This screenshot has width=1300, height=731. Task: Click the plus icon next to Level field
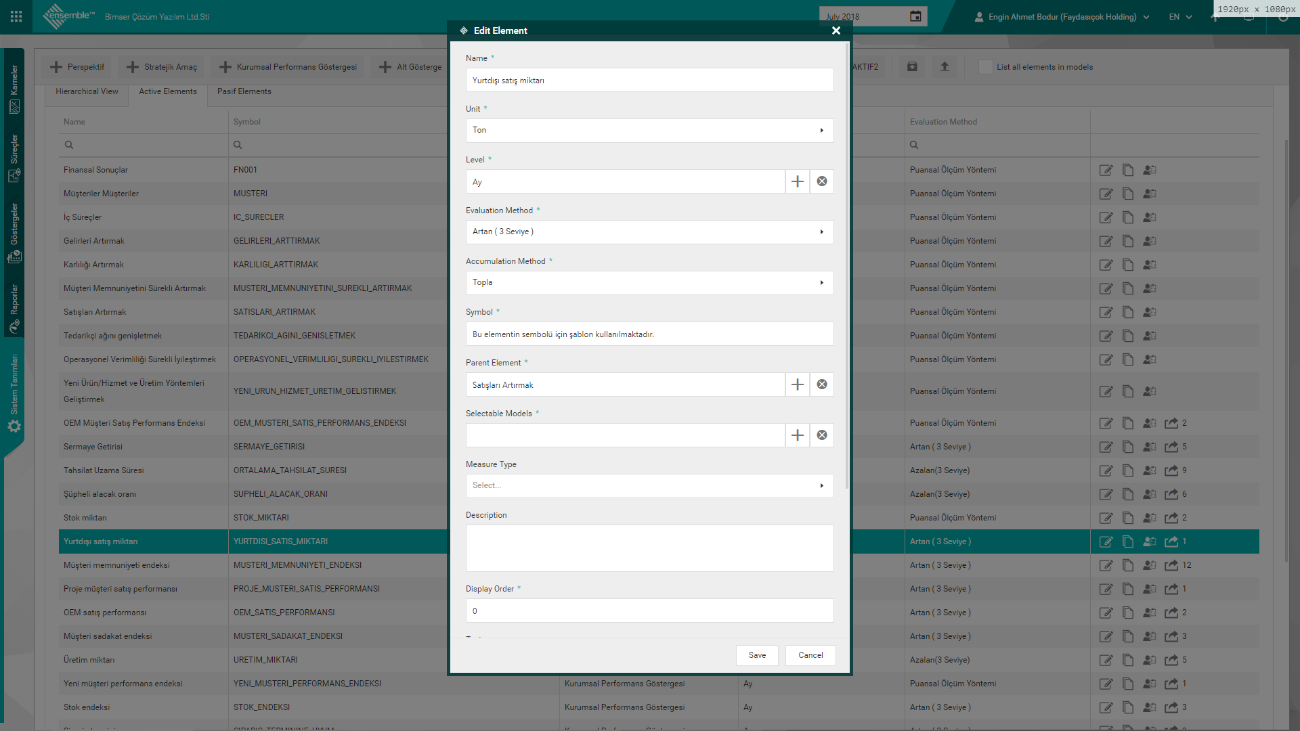pos(798,181)
